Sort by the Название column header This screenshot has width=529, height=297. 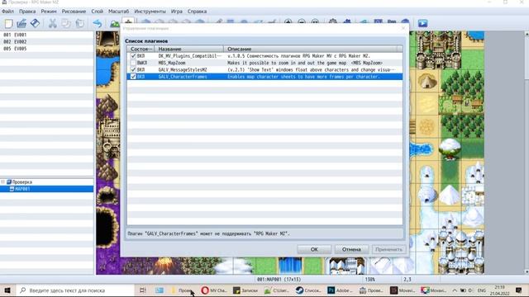pos(189,49)
